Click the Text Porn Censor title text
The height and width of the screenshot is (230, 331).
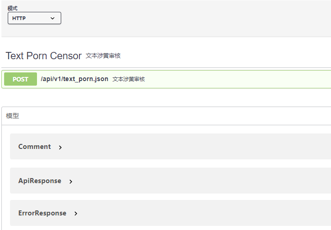tap(43, 56)
